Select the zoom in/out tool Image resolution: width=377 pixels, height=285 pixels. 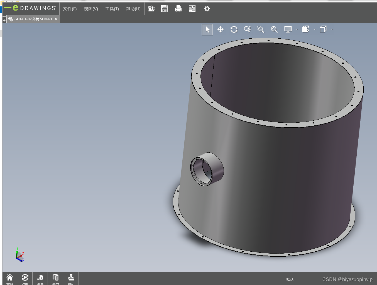click(247, 29)
